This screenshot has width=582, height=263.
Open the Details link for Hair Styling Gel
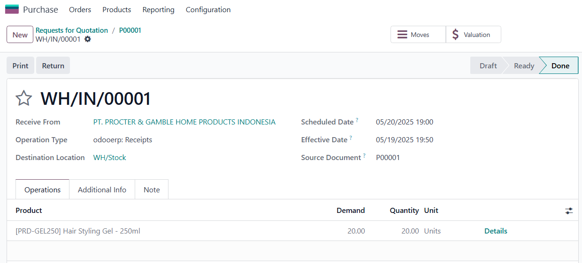496,231
